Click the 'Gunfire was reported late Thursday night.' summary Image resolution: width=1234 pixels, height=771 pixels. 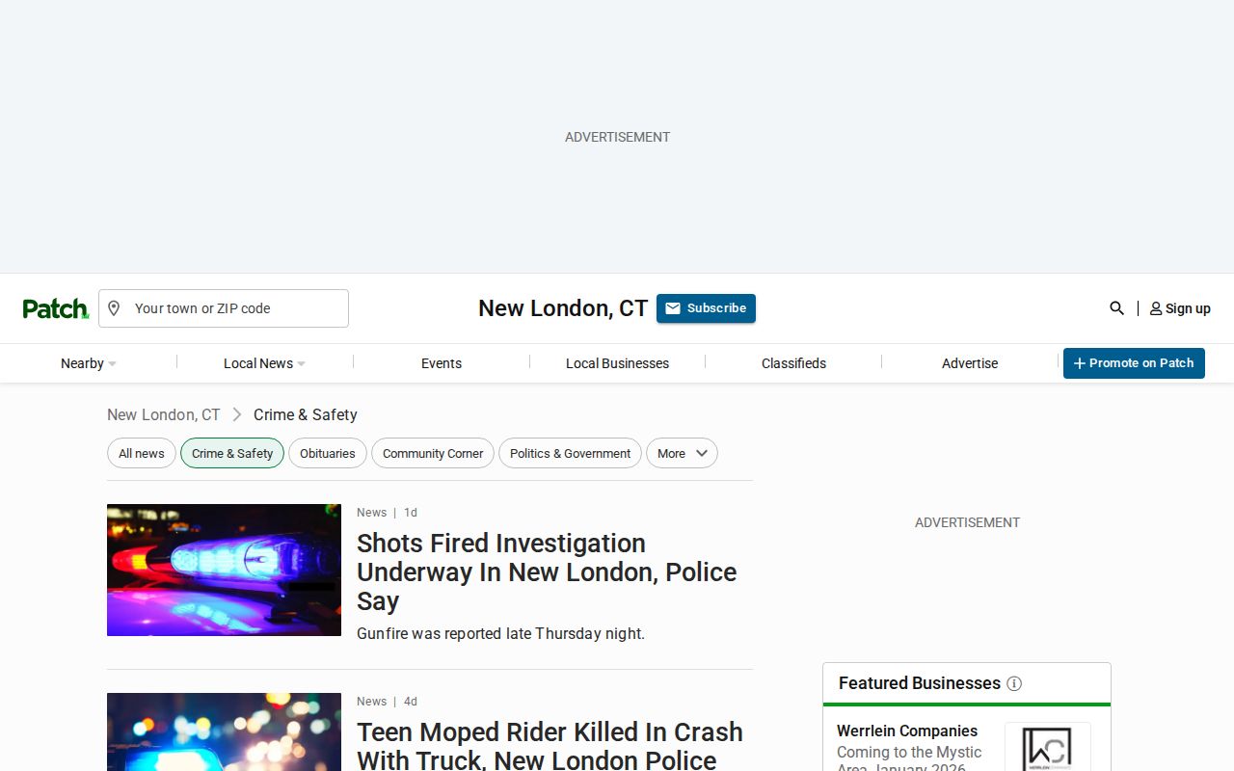(x=500, y=633)
